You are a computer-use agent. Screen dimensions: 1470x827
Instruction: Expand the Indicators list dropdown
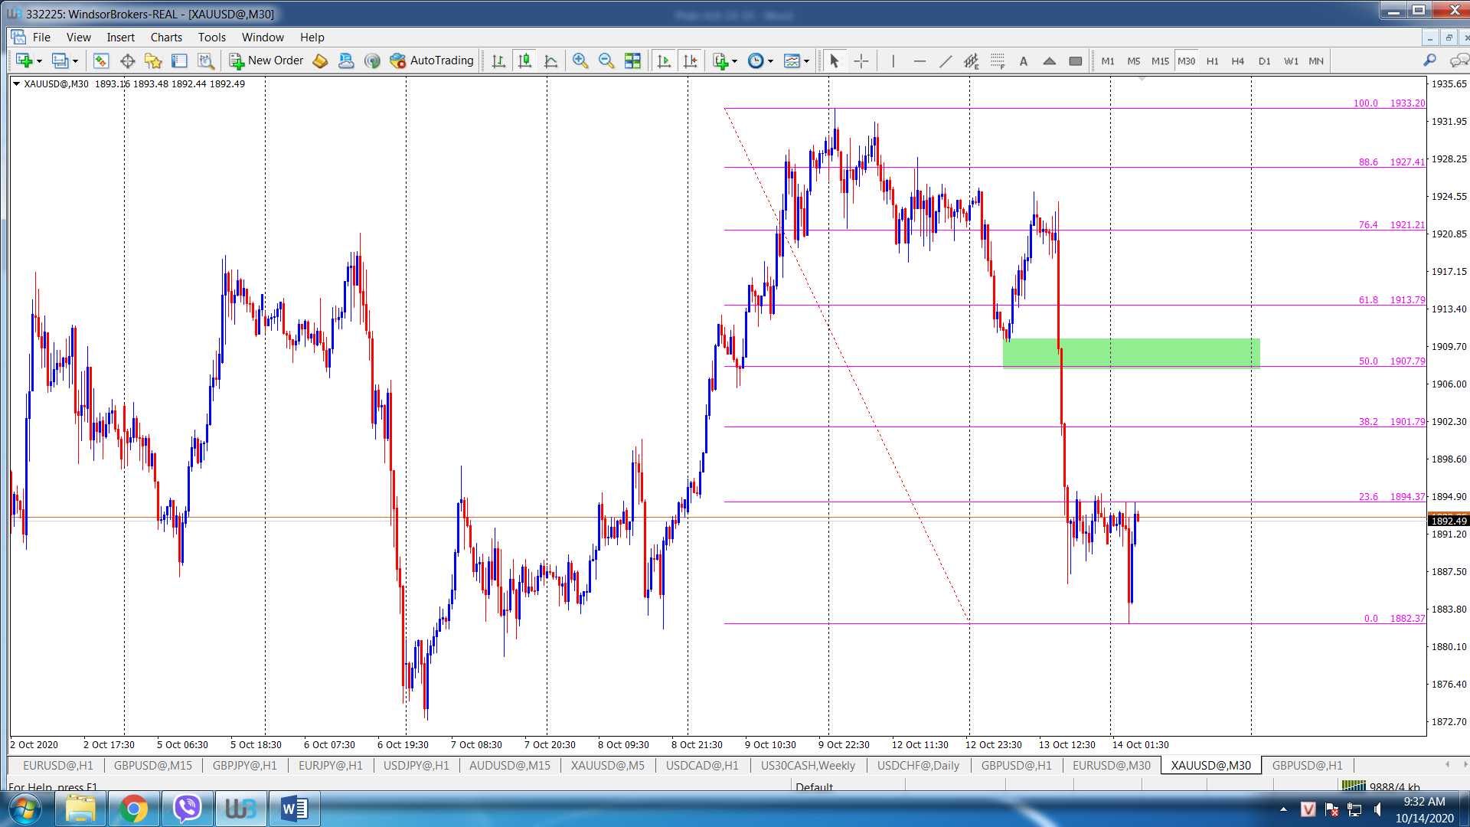pos(735,61)
